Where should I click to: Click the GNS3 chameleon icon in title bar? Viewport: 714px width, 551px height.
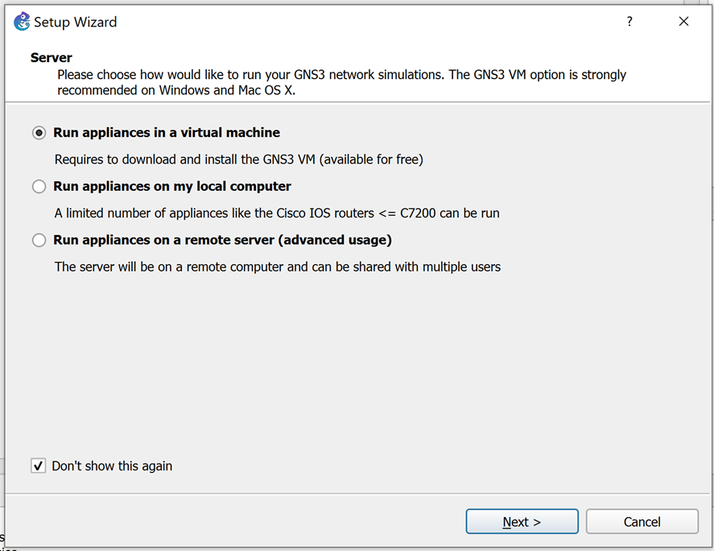22,22
